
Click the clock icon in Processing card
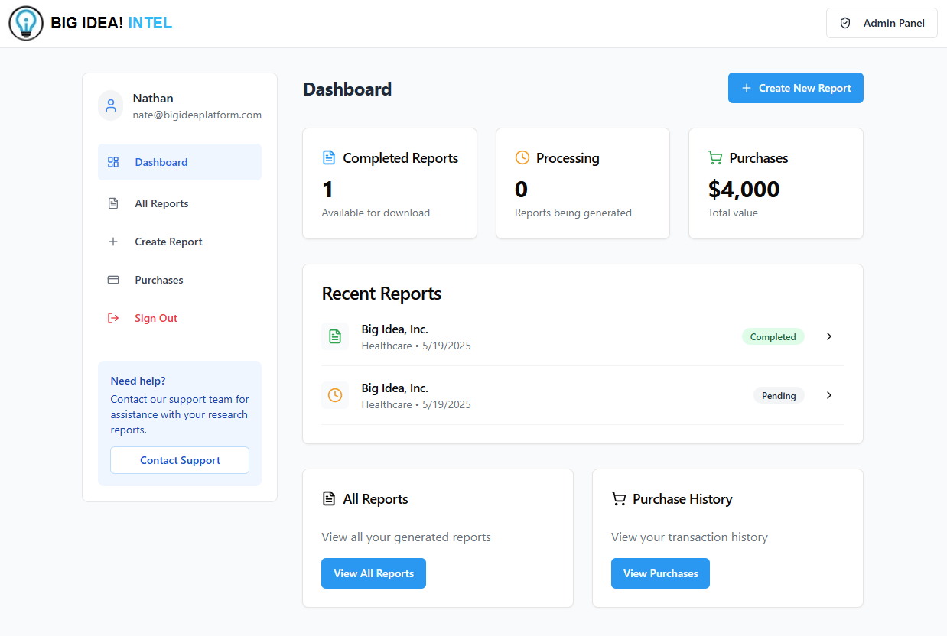coord(522,158)
